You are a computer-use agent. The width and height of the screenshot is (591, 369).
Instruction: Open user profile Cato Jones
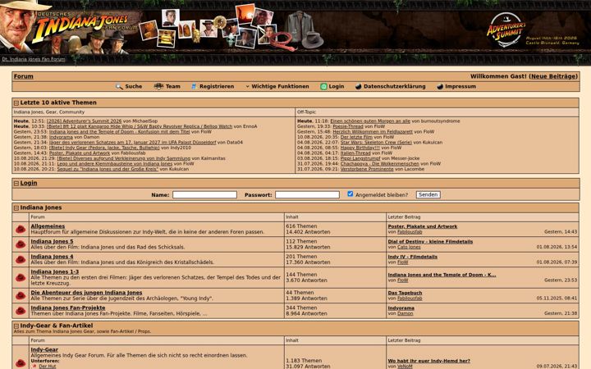[x=409, y=247]
